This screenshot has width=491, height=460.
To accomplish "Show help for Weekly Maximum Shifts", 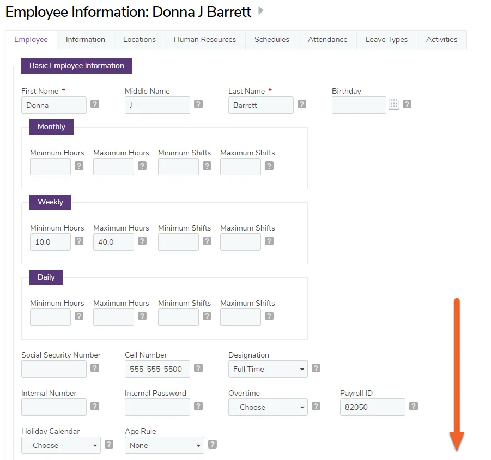I will click(269, 241).
